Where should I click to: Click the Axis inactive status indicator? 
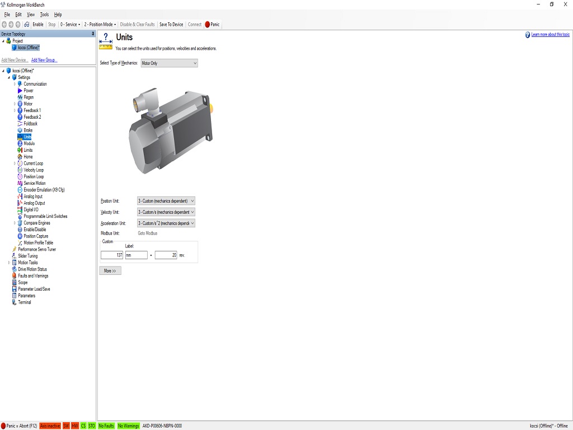[50, 426]
